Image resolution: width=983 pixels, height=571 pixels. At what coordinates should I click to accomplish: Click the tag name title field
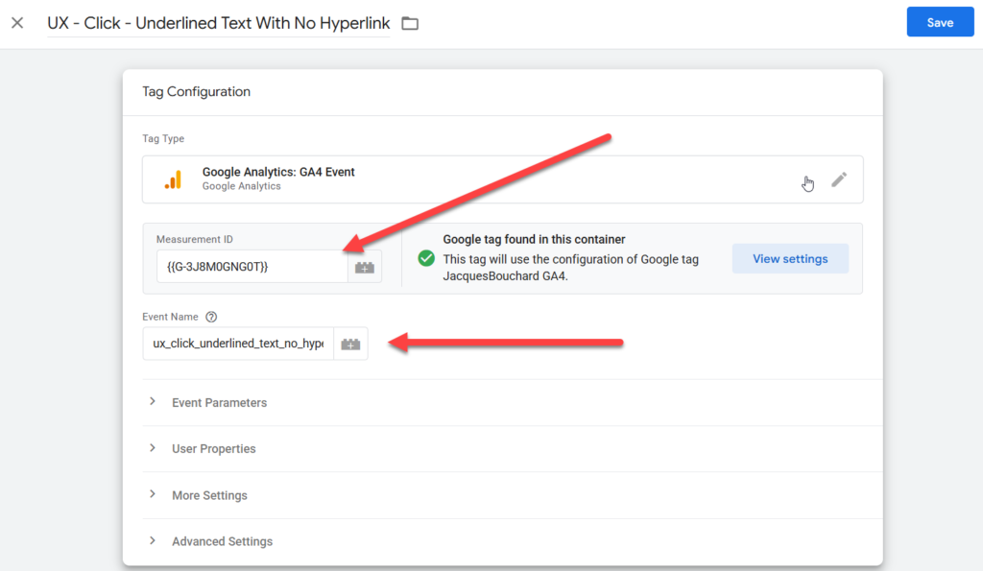point(219,23)
